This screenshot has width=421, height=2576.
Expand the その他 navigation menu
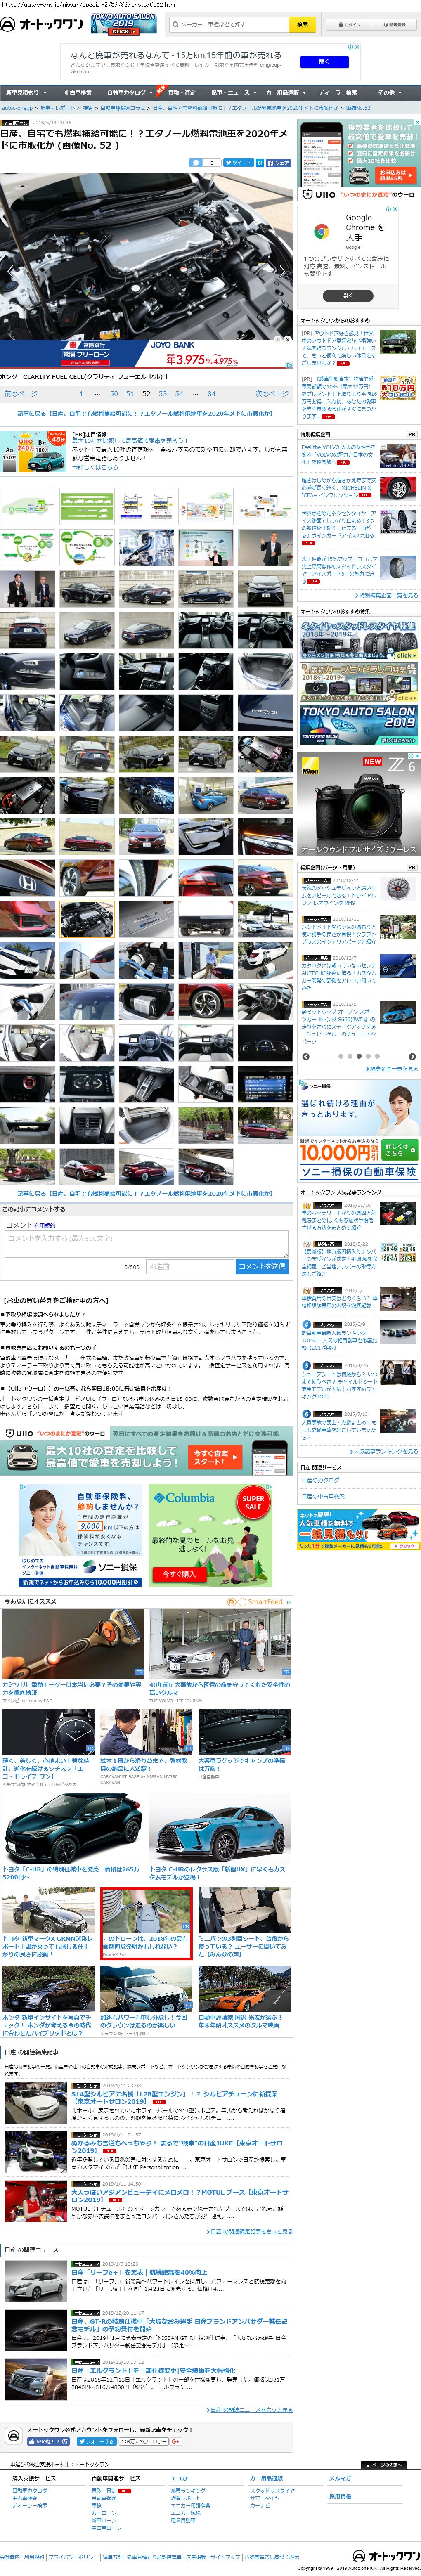pyautogui.click(x=391, y=92)
